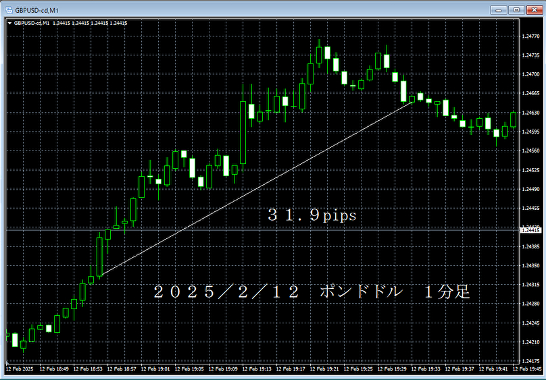This screenshot has height=380, width=546.
Task: Maximize the GBPUSD-cd,M1 chart window
Action: (516, 9)
